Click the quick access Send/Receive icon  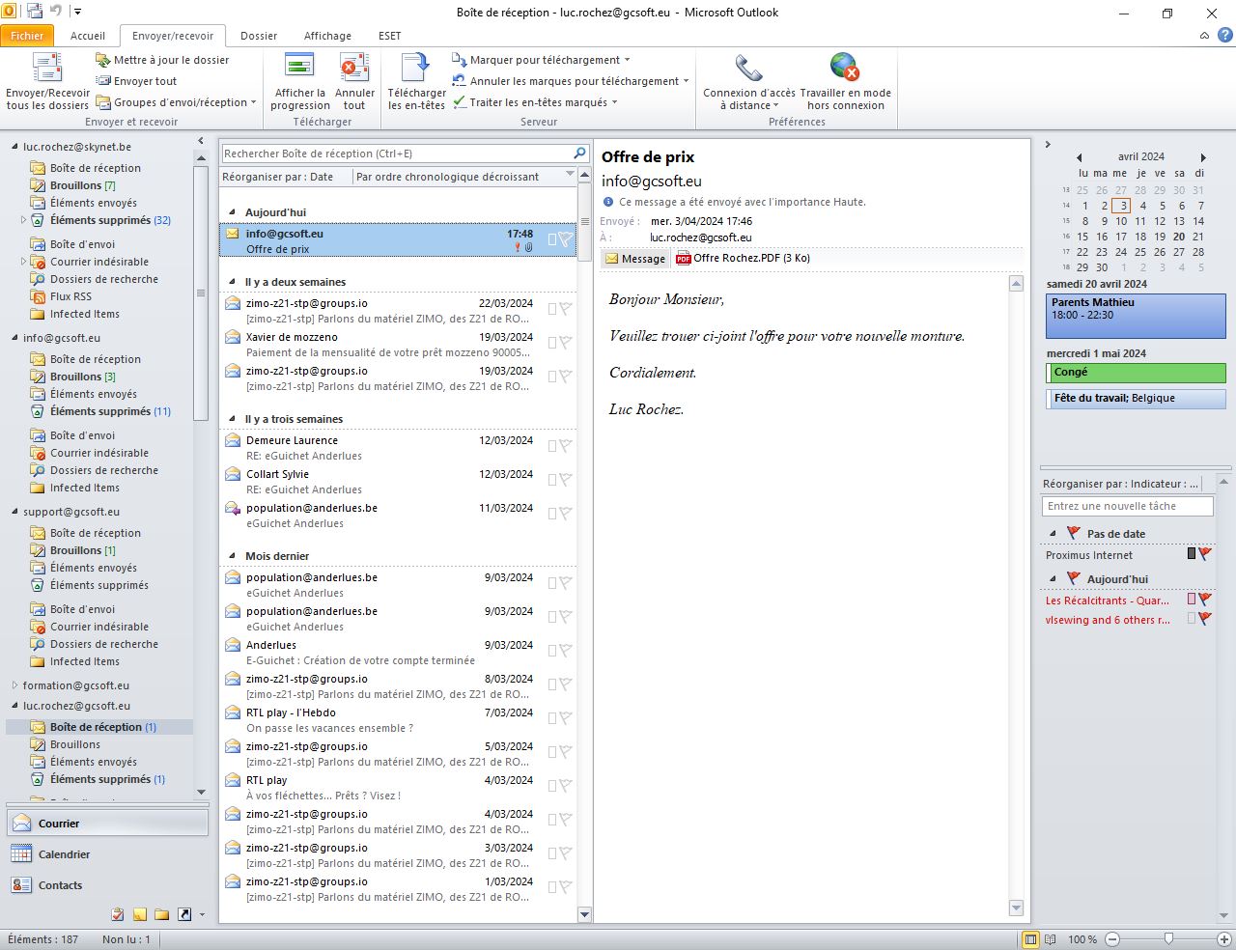coord(35,13)
